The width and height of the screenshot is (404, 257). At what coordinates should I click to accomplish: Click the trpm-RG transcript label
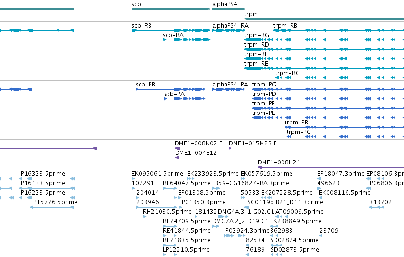click(x=257, y=35)
